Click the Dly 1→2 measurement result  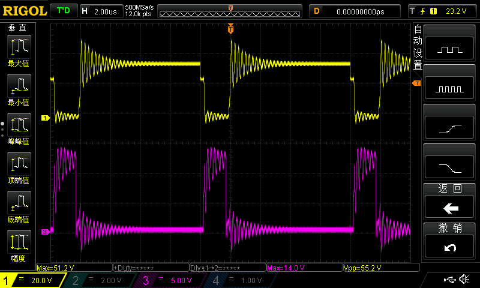(x=228, y=268)
